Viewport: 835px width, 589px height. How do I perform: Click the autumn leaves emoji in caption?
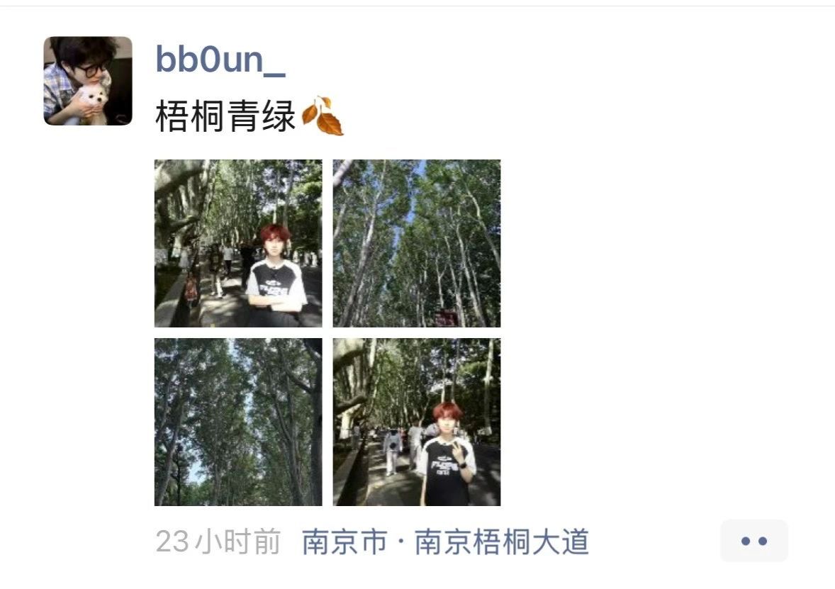tap(323, 116)
